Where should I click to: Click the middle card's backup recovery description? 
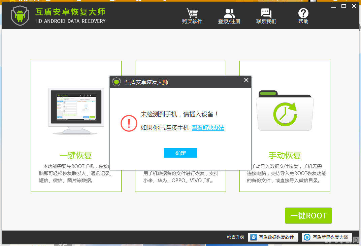pos(180,177)
